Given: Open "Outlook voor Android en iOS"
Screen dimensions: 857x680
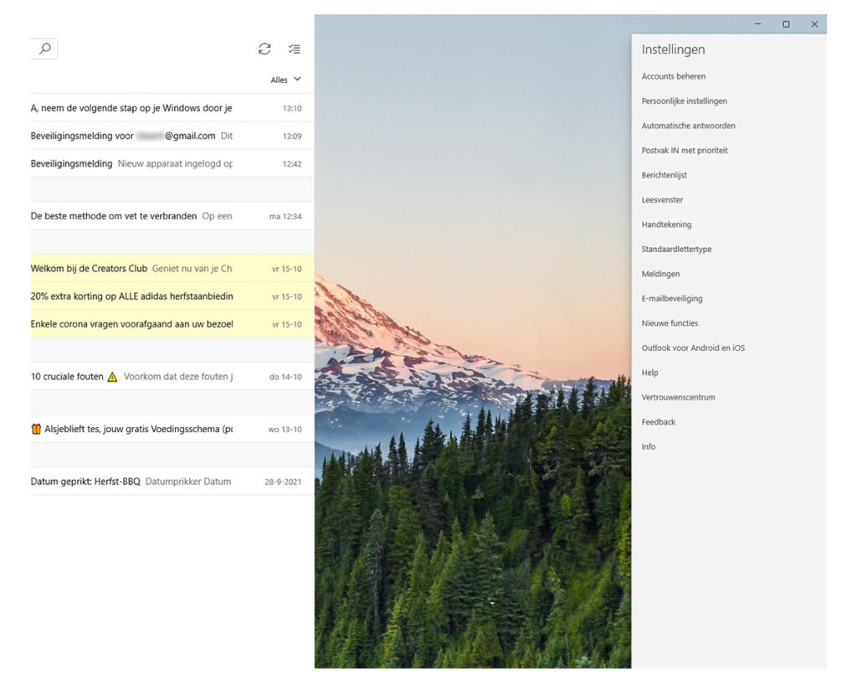Looking at the screenshot, I should pos(692,348).
